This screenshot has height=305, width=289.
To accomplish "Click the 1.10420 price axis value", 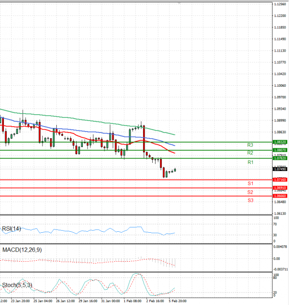I will click(x=280, y=74).
